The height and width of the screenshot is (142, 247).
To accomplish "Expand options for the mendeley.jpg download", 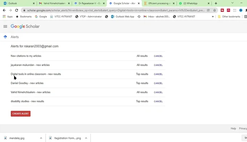I will coord(41,138).
